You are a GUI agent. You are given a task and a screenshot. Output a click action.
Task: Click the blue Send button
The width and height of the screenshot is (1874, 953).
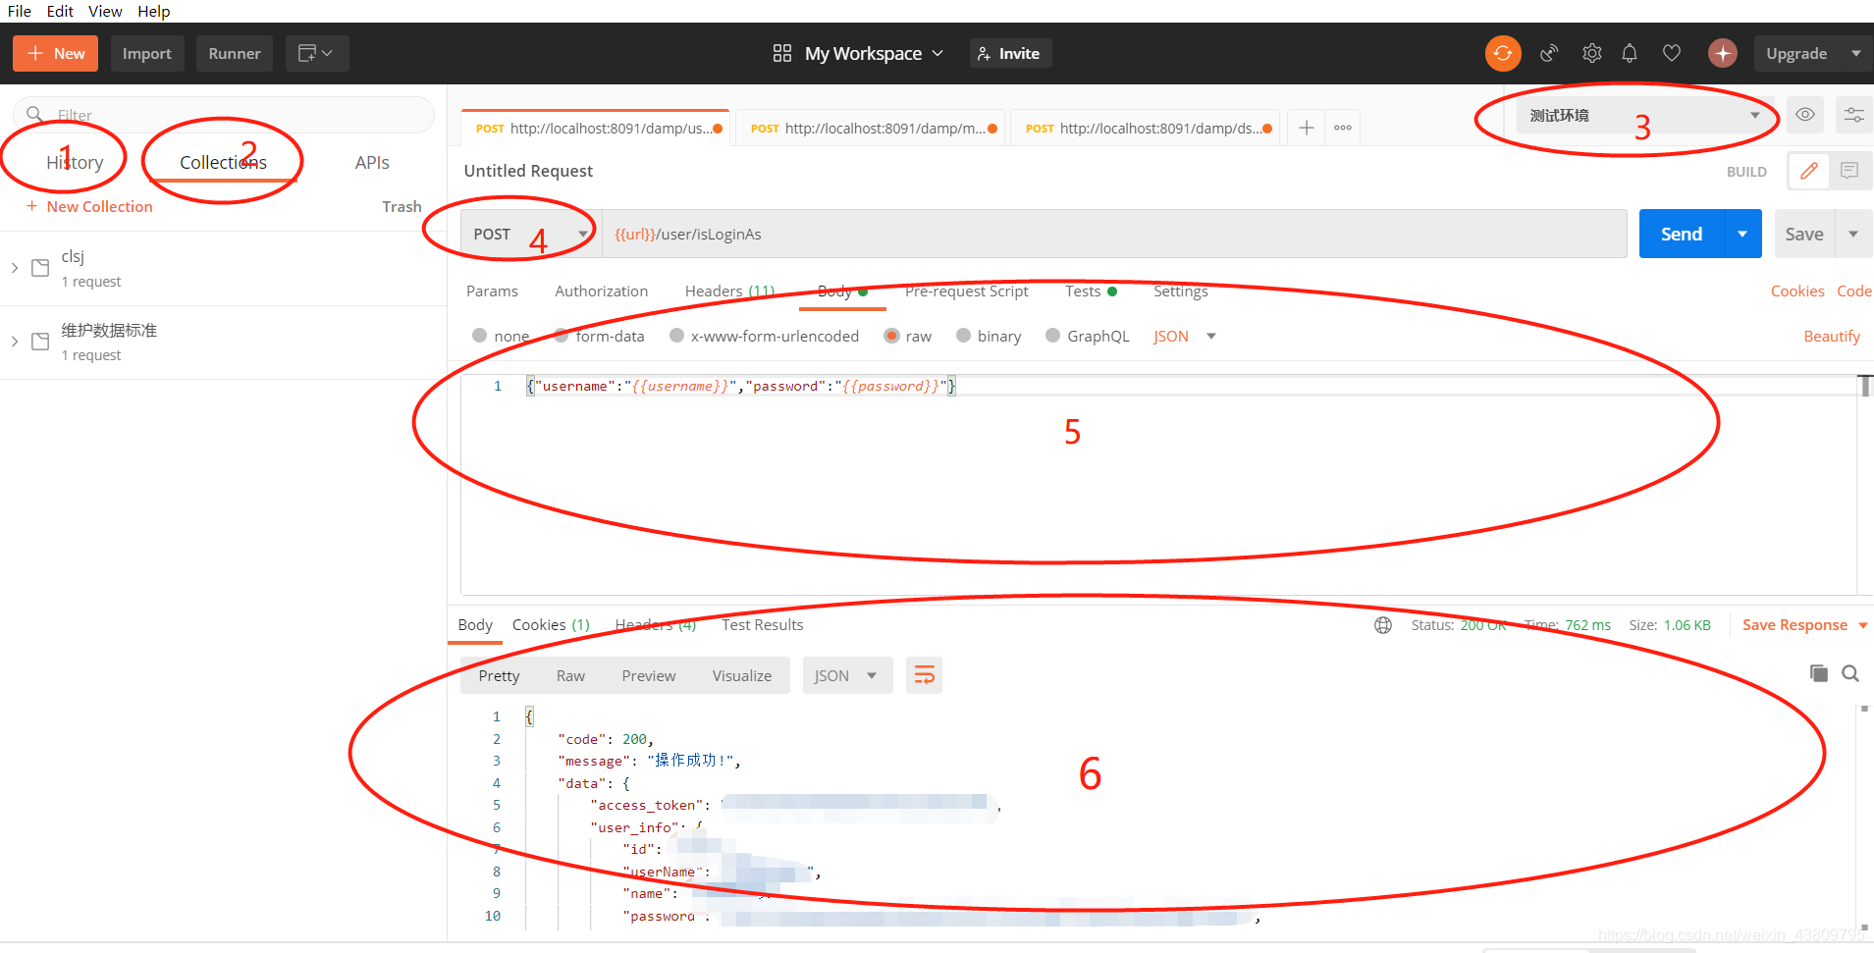(x=1681, y=234)
